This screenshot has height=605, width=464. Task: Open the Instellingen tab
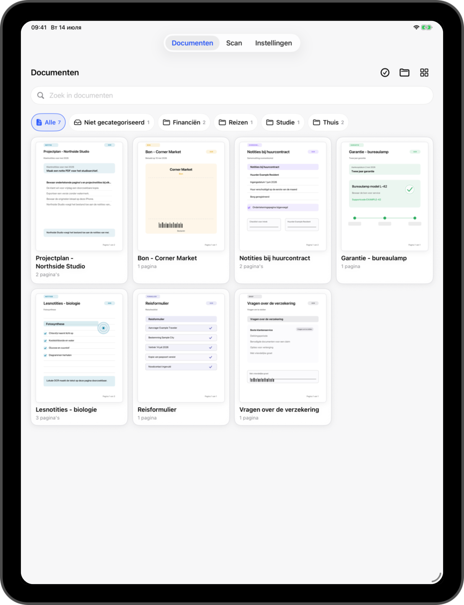(x=273, y=43)
